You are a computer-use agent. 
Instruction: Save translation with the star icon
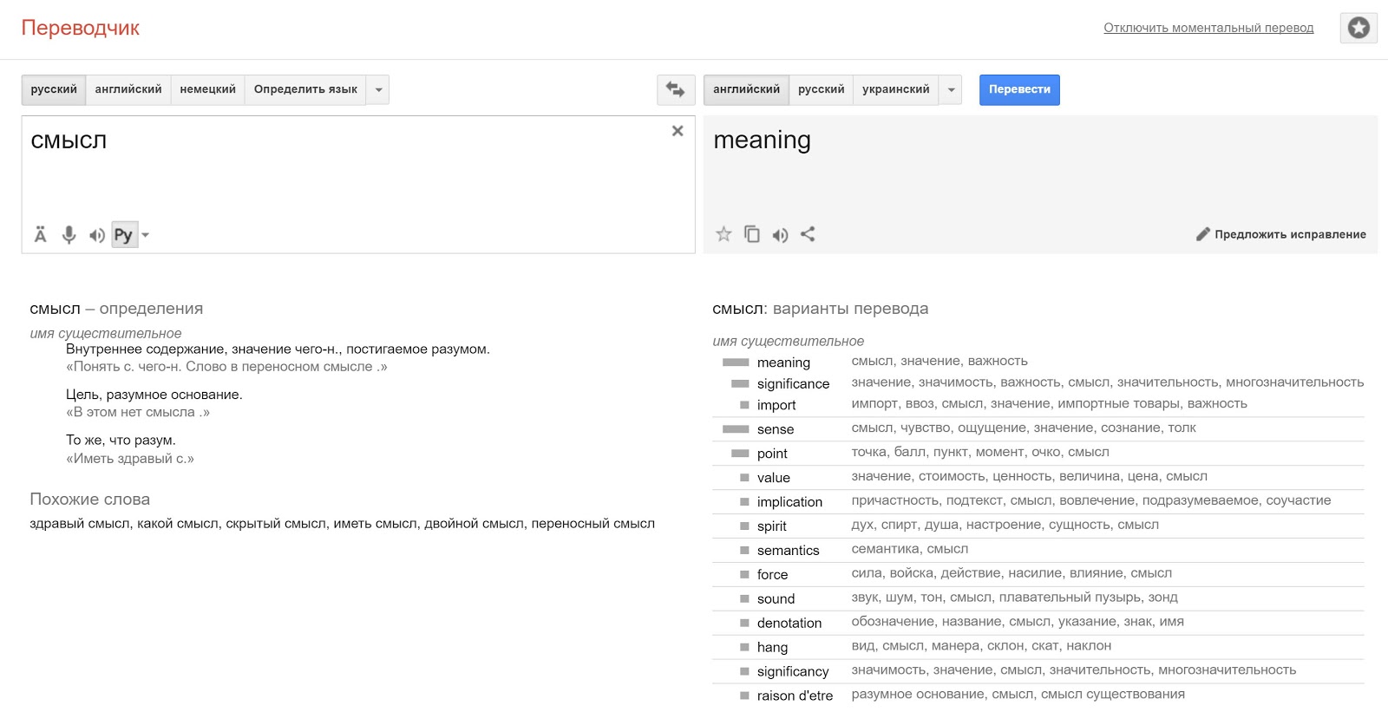pos(723,234)
